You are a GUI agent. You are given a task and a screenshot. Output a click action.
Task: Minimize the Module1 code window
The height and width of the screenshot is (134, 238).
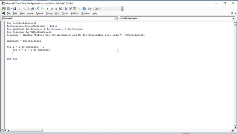click(229, 13)
